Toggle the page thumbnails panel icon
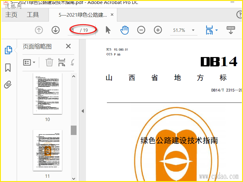This screenshot has height=182, width=243. [x=9, y=50]
